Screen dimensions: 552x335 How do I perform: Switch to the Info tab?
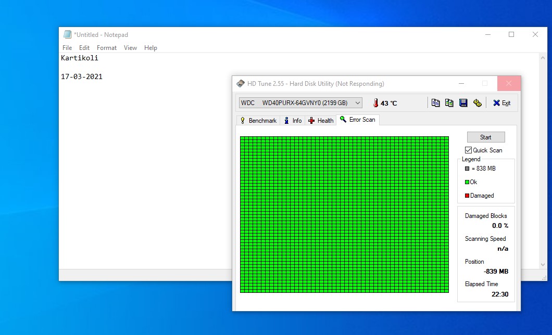point(293,121)
